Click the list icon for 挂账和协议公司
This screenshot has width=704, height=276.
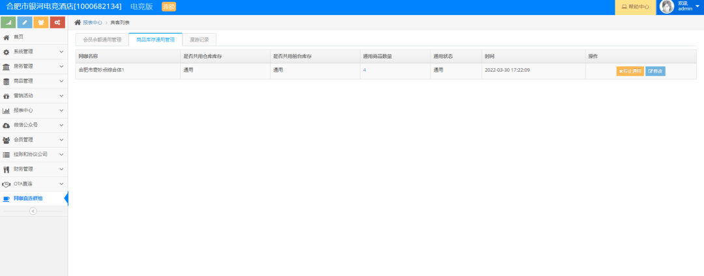point(7,154)
